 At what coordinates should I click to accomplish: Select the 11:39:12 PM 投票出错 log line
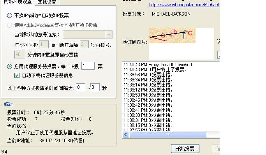point(148,90)
